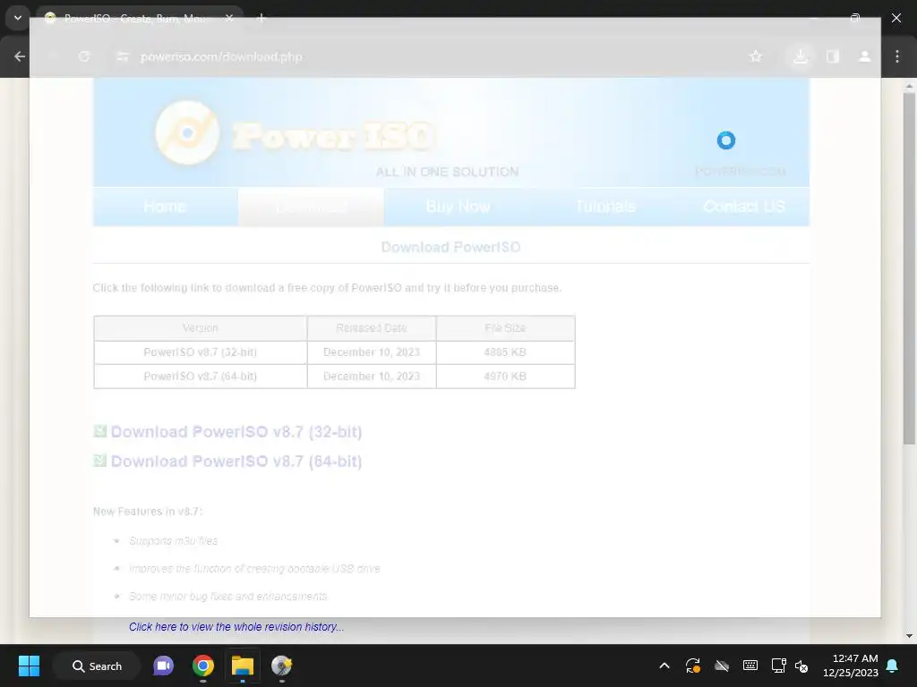Open the notifications bell icon
Image resolution: width=917 pixels, height=687 pixels.
(893, 666)
